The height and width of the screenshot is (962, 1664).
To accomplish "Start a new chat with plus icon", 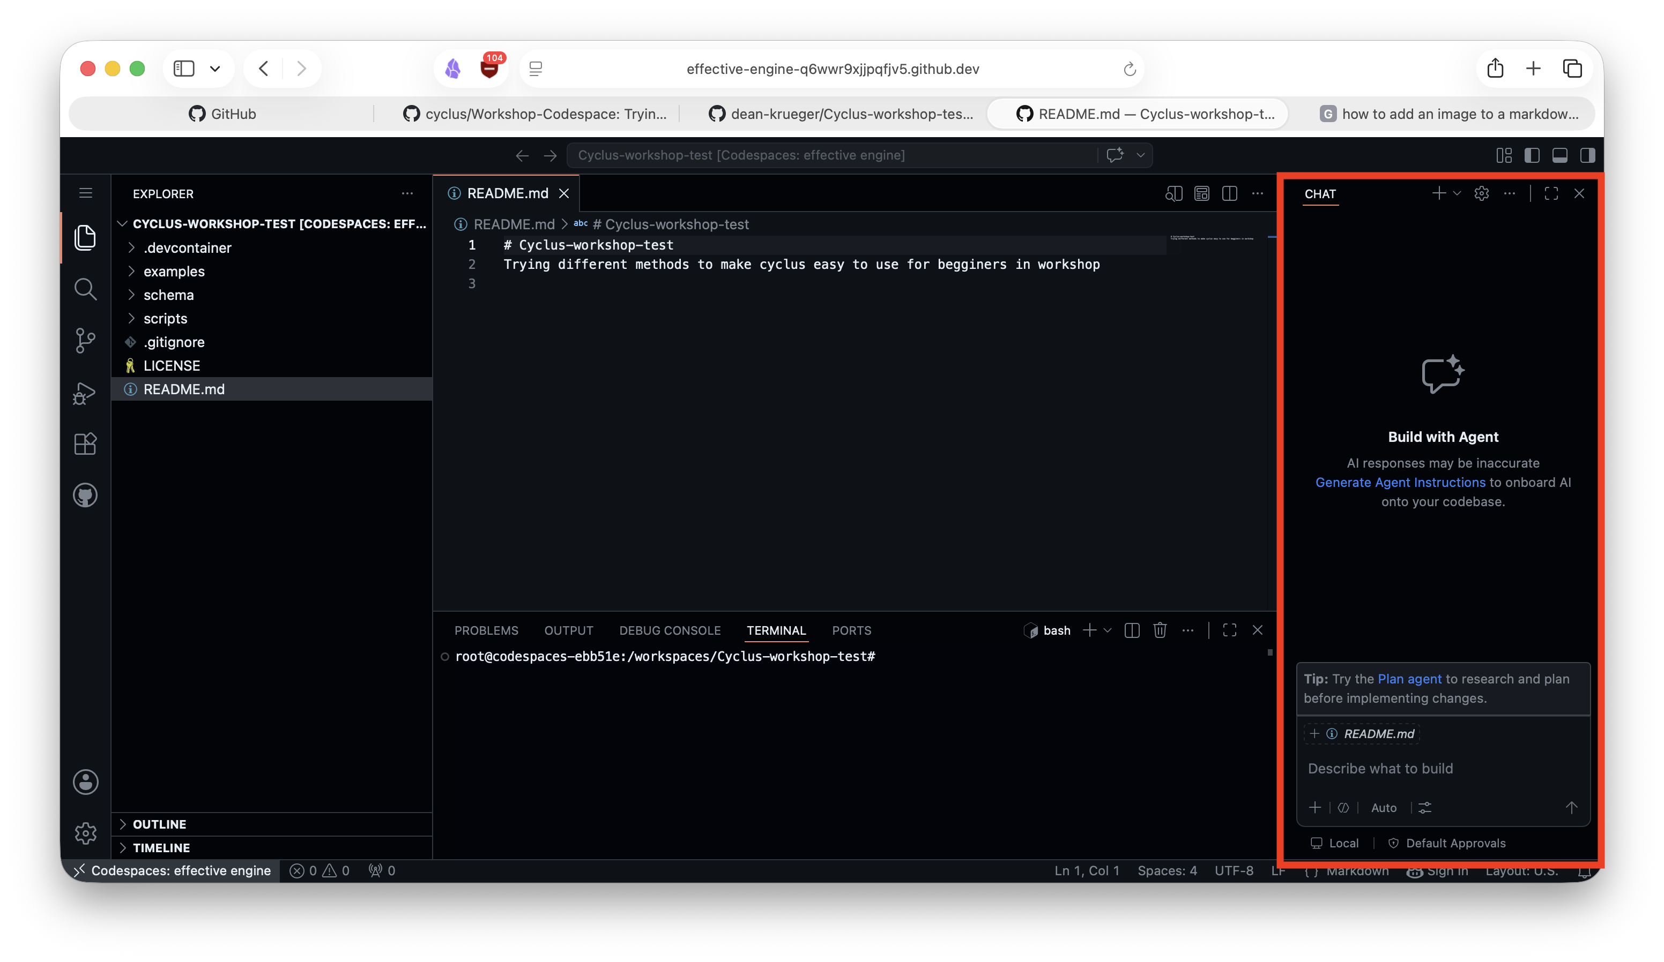I will point(1438,193).
